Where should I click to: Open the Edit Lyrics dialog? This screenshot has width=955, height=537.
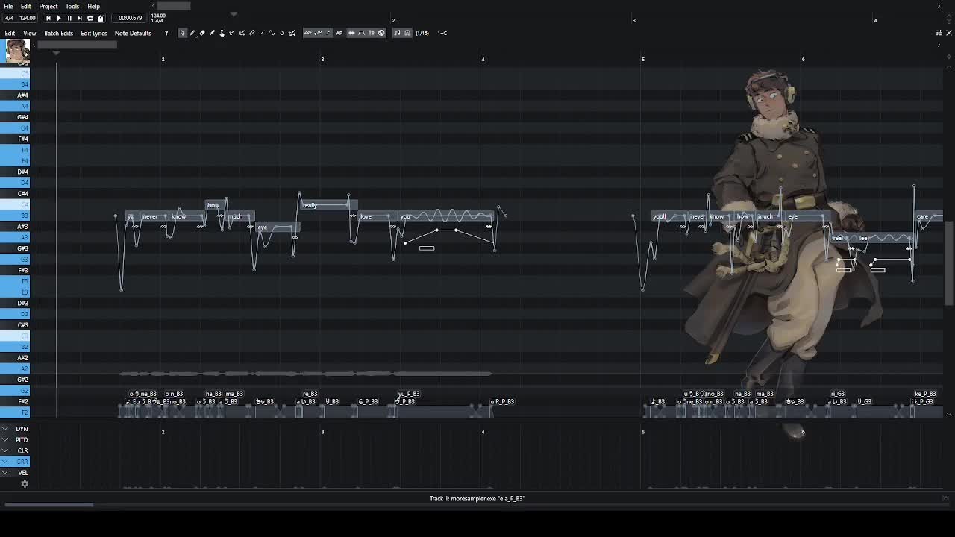pos(94,33)
